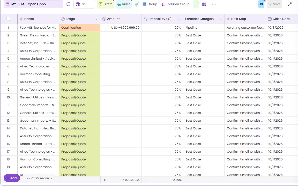Click the Save button
298x186 pixels.
pos(274,4)
